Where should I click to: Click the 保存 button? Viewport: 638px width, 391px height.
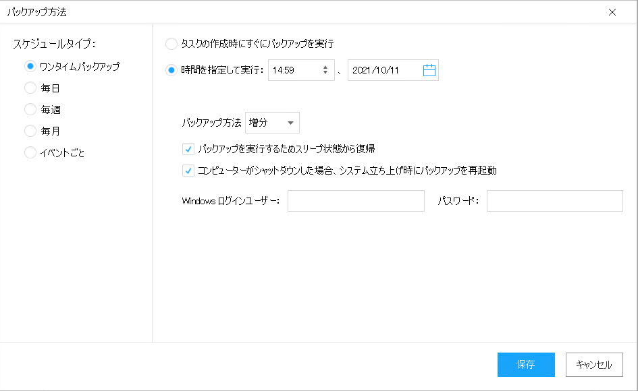pyautogui.click(x=526, y=365)
